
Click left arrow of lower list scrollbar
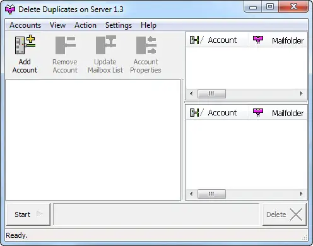[x=191, y=194]
